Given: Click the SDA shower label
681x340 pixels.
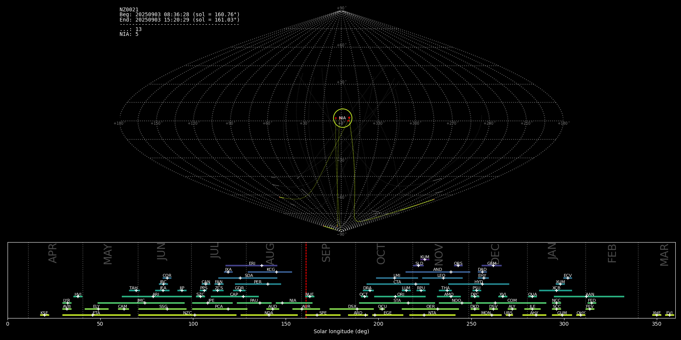Looking at the screenshot, I should tap(249, 276).
